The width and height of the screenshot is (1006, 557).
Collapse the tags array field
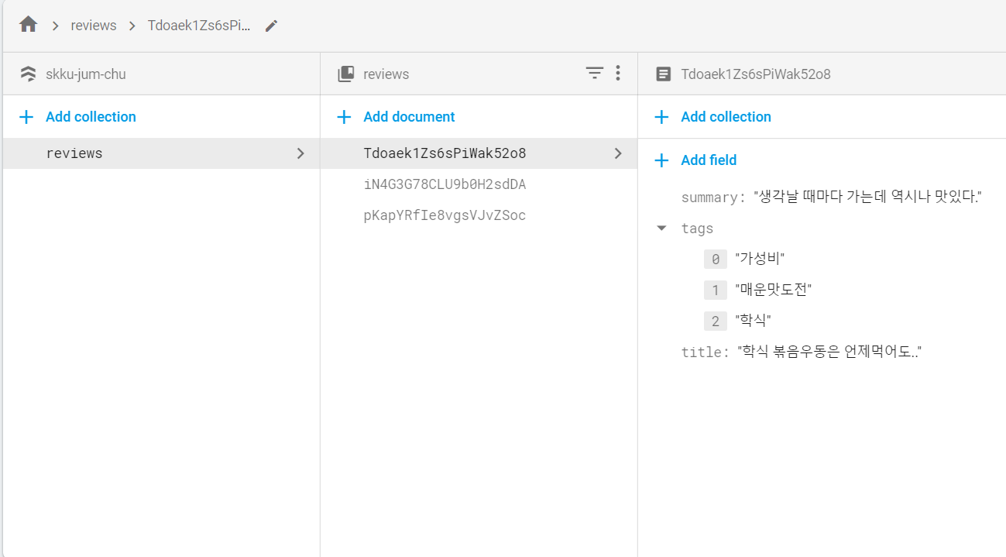pos(661,229)
